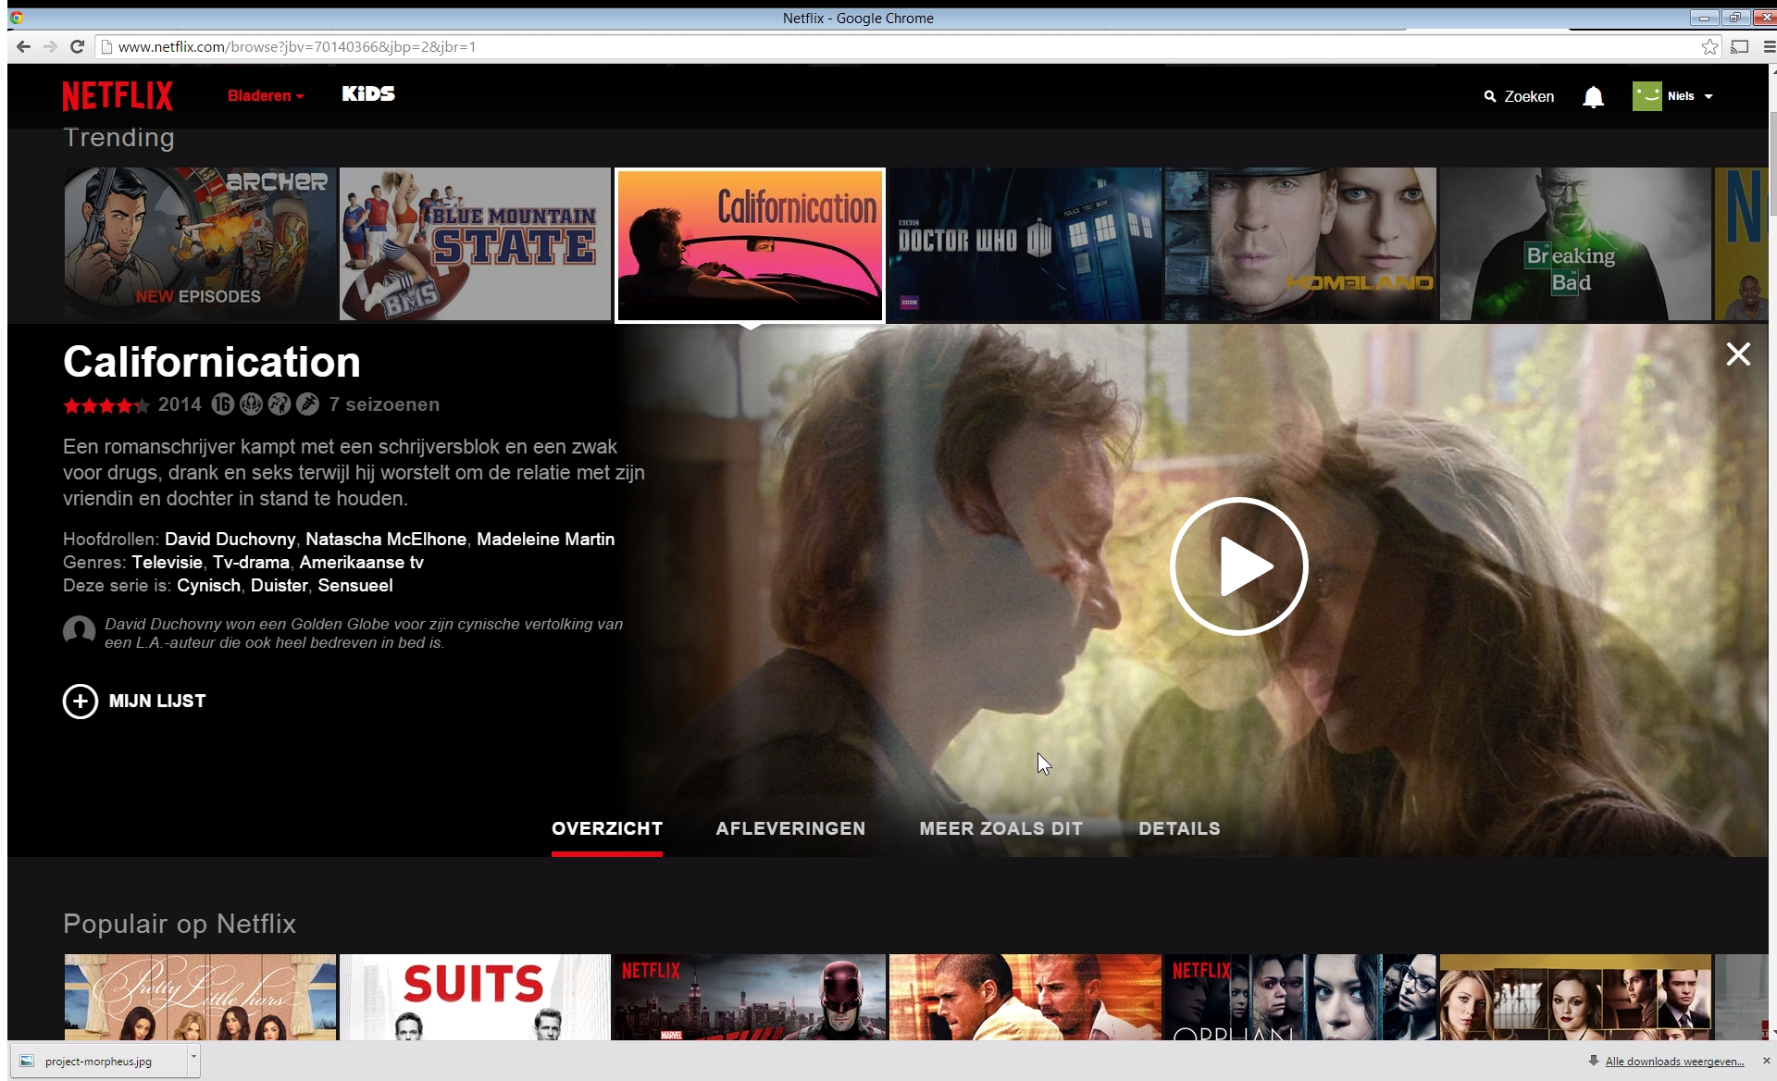The height and width of the screenshot is (1081, 1777).
Task: Reload the page in Chrome
Action: pos(78,47)
